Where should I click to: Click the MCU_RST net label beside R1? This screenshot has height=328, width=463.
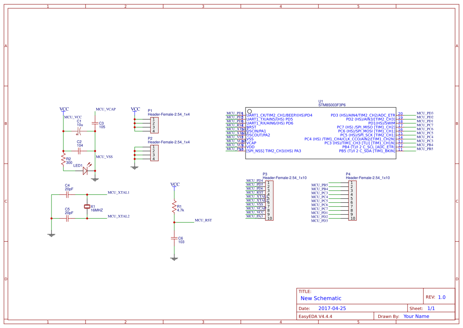pos(203,221)
